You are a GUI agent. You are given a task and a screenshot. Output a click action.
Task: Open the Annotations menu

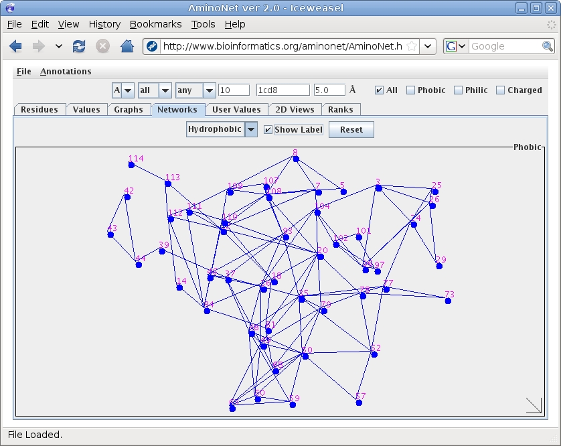pos(66,72)
